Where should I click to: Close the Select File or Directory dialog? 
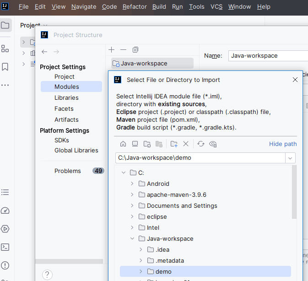click(x=295, y=80)
